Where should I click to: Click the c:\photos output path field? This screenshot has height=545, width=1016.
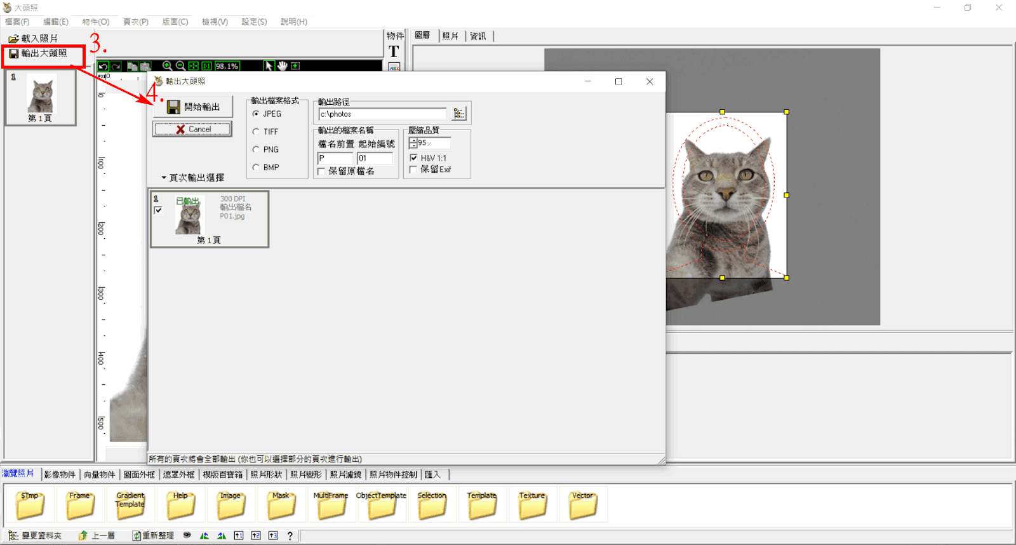coord(384,114)
